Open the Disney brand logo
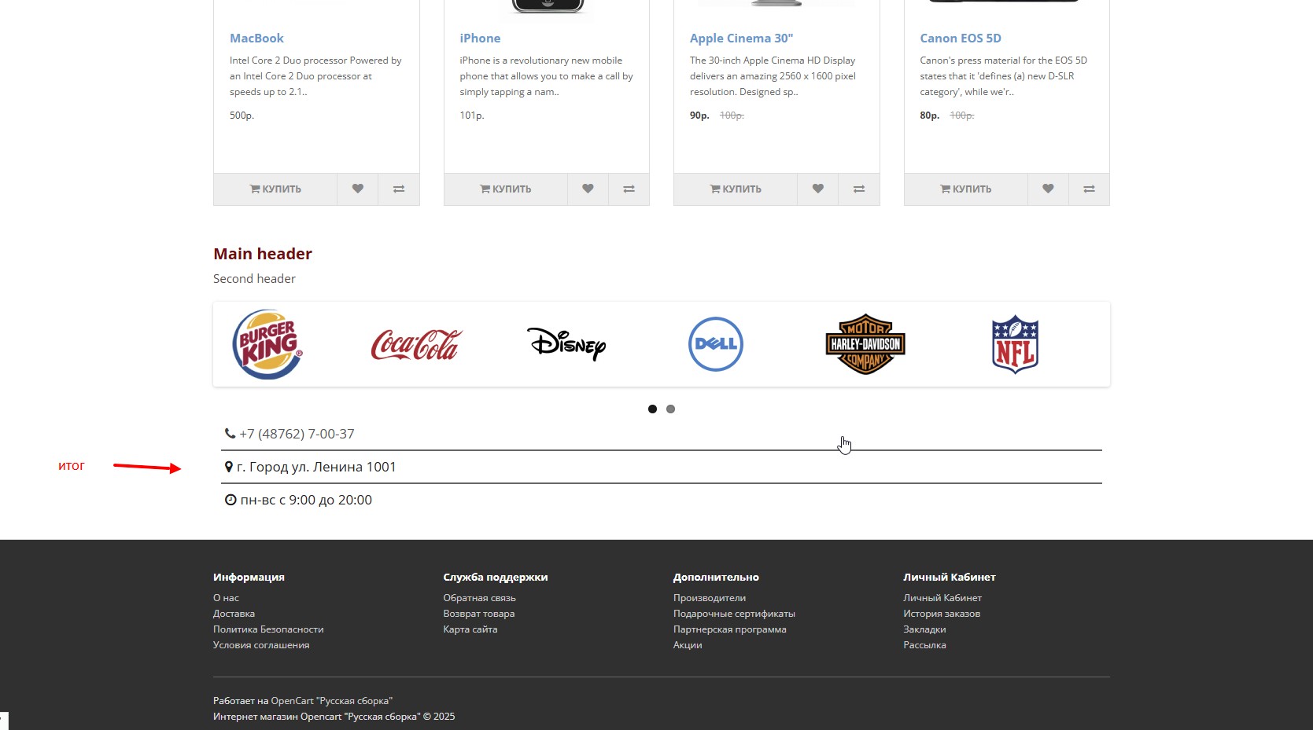The height and width of the screenshot is (730, 1313). tap(566, 344)
